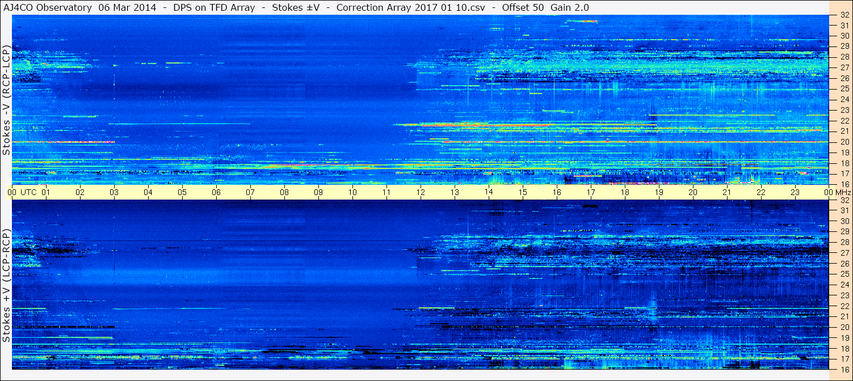
Task: Click the 20 MHz tick in the lower panel
Action: tap(843, 327)
